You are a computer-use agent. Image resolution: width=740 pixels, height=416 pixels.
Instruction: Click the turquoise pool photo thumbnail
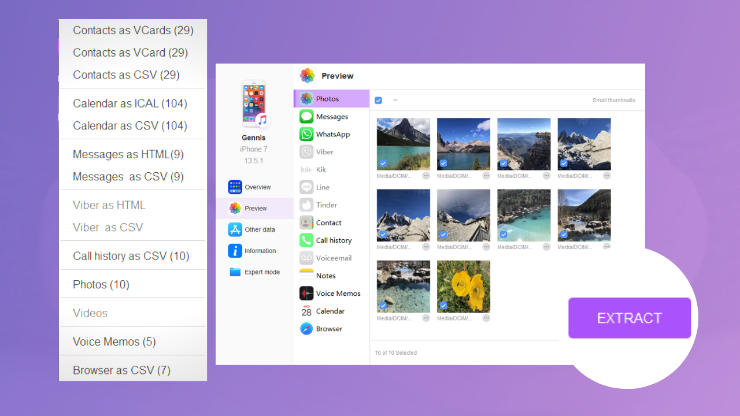pos(524,215)
